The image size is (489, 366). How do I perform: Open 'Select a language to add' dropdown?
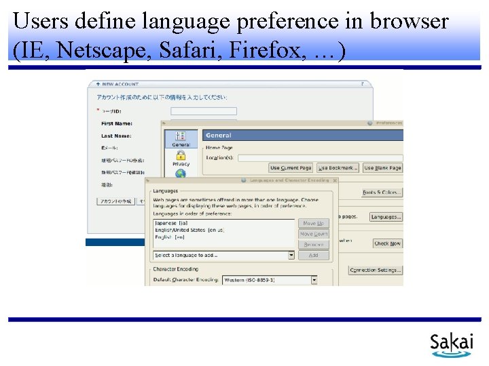pos(223,256)
